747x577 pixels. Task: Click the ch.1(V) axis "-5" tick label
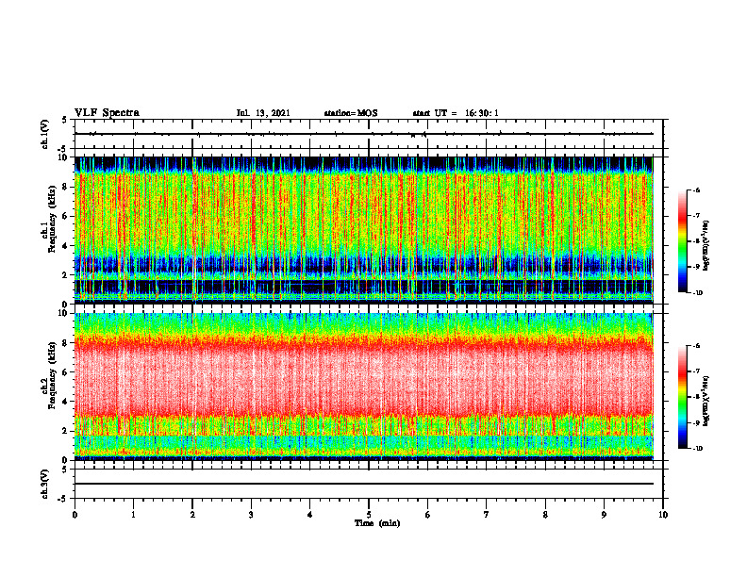[63, 149]
